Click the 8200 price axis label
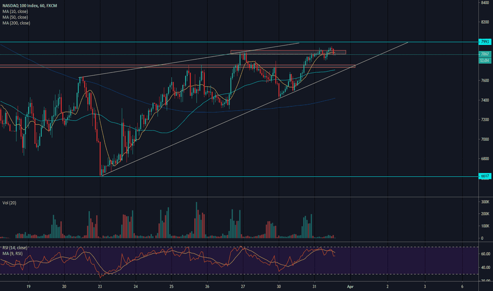The image size is (493, 291). pos(485,22)
